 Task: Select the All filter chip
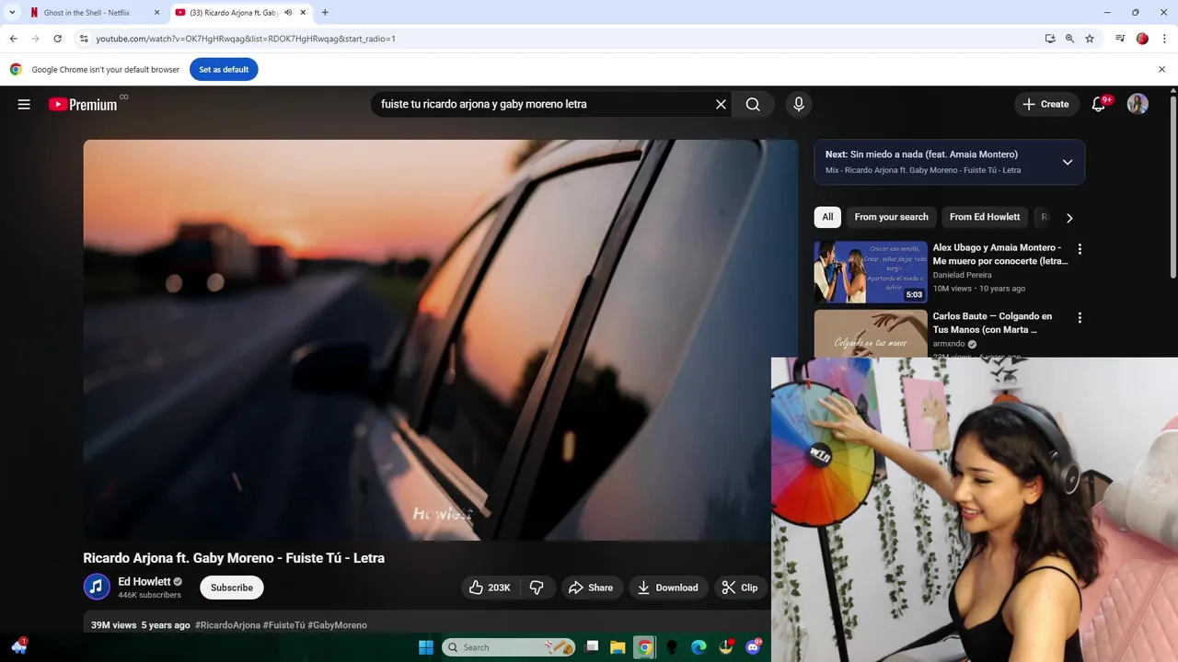click(x=827, y=217)
